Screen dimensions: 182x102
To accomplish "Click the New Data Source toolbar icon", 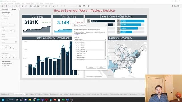I will (19, 6).
